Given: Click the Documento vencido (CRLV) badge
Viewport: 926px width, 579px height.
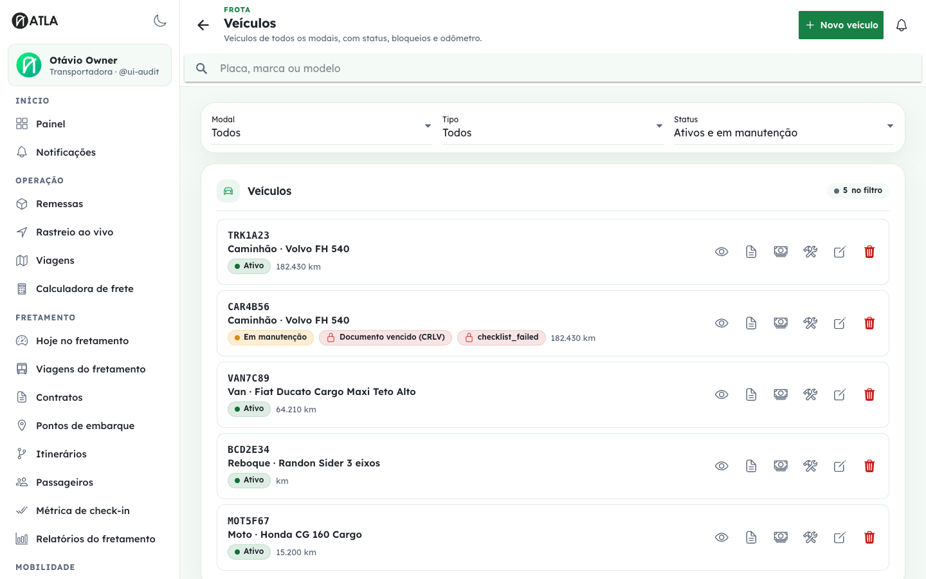Looking at the screenshot, I should coord(385,338).
